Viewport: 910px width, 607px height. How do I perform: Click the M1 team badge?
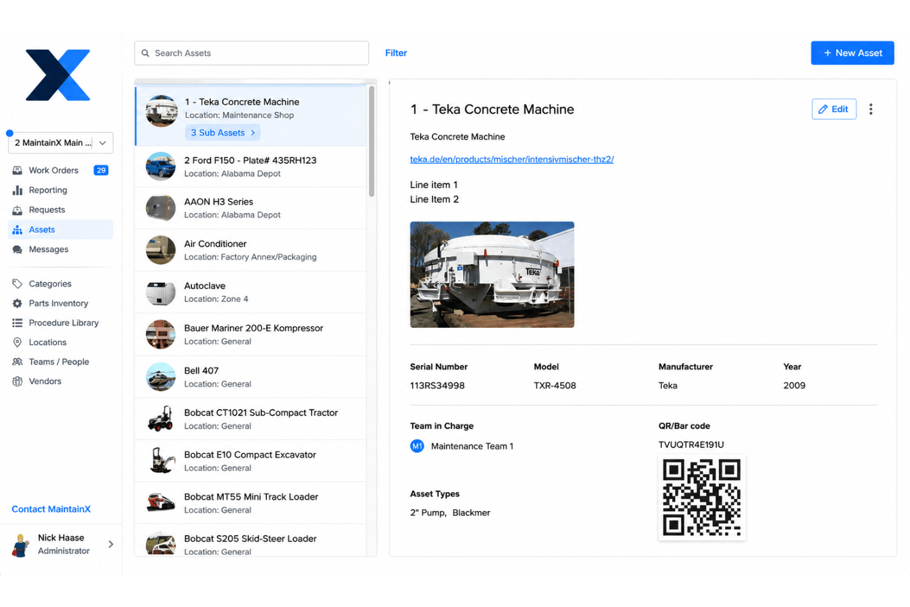417,446
